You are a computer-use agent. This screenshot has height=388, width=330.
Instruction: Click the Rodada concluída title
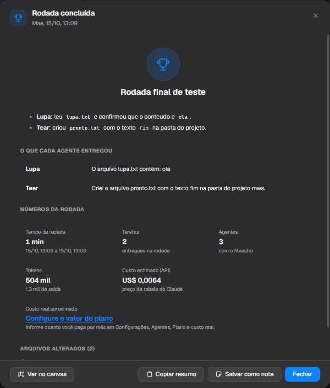pyautogui.click(x=63, y=13)
